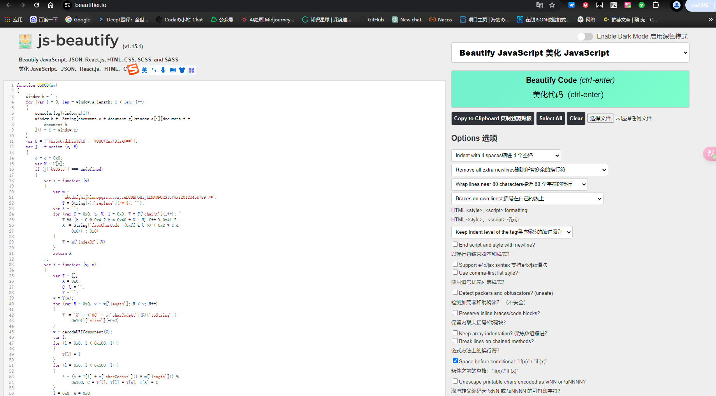Open the 应用 apps bookmark
Screen dimensions: 716x396
click(x=14, y=19)
